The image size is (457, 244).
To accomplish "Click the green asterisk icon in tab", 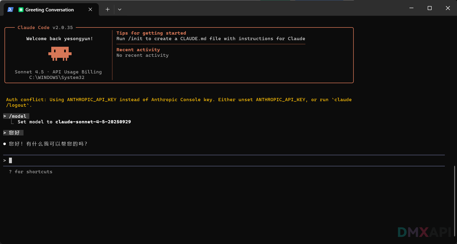I will tap(21, 10).
